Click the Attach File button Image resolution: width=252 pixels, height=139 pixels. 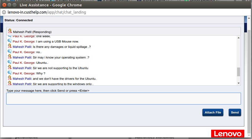tap(213, 112)
